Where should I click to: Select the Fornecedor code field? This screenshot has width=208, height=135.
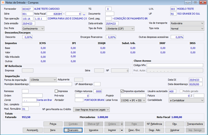(27, 9)
